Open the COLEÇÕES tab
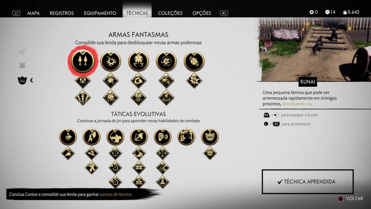This screenshot has width=371, height=209. (170, 13)
